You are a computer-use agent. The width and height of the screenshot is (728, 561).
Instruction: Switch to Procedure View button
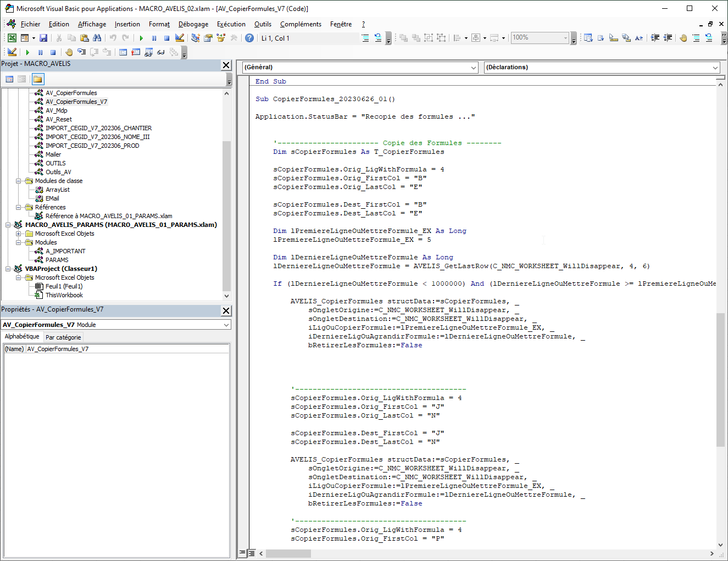click(x=243, y=553)
